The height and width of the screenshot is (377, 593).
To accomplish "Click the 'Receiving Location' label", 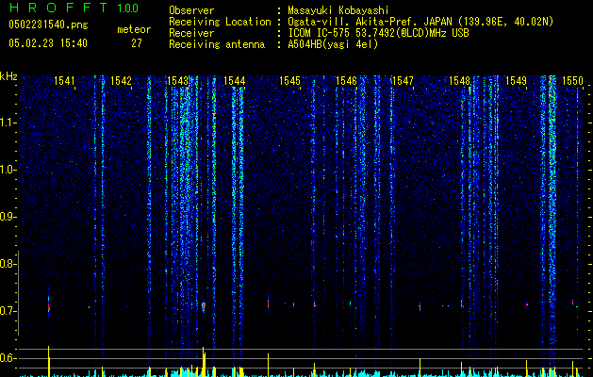I will [220, 22].
